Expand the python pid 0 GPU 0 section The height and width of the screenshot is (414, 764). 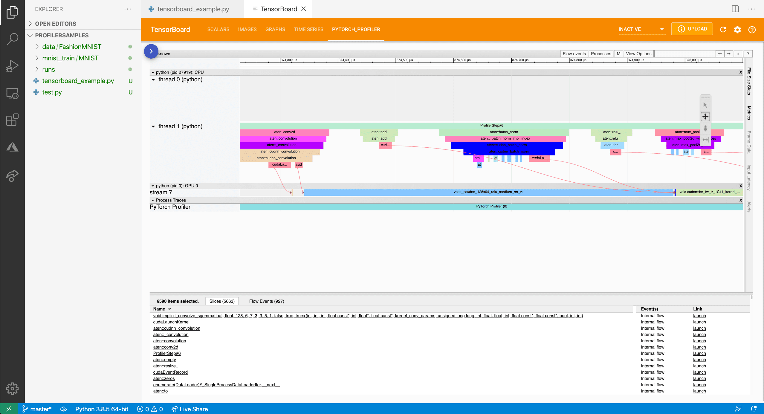pos(153,185)
